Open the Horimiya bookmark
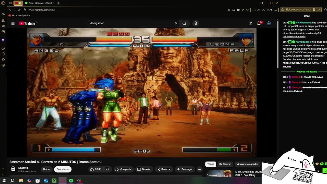Image resolution: width=327 pixels, height=184 pixels. coord(20,15)
